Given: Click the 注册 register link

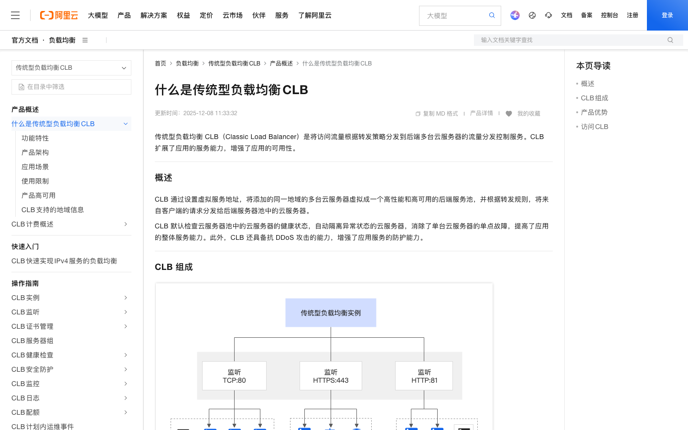Looking at the screenshot, I should 633,15.
